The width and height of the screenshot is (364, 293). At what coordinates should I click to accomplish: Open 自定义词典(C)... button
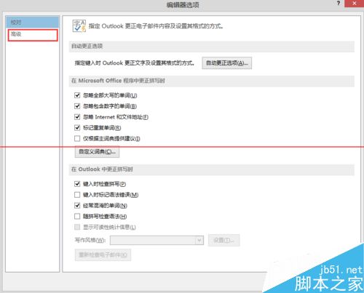click(x=97, y=152)
